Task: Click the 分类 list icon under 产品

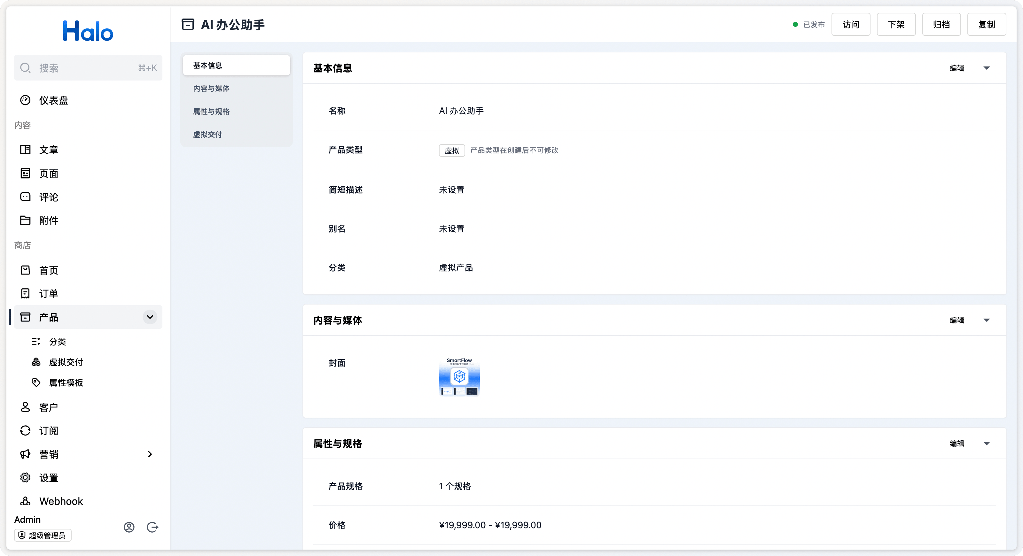Action: point(36,341)
